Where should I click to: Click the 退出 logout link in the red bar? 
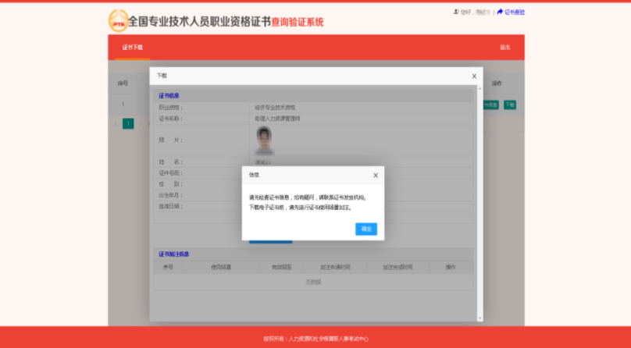point(504,48)
